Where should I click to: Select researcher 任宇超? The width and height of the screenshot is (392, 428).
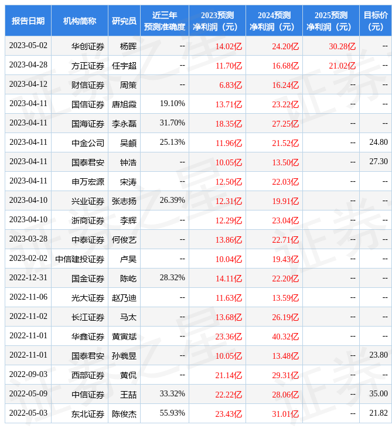tap(124, 66)
